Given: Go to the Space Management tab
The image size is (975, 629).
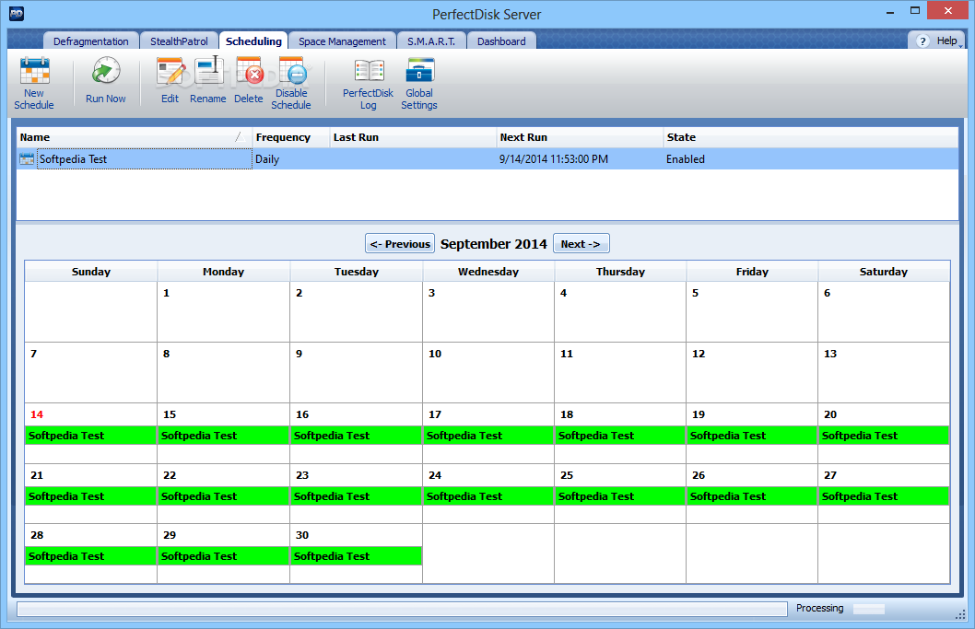Looking at the screenshot, I should coord(342,41).
